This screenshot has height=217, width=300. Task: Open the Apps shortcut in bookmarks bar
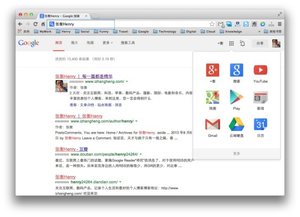coord(24,31)
